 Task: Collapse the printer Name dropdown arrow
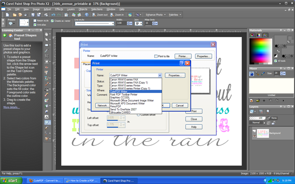pyautogui.click(x=159, y=75)
